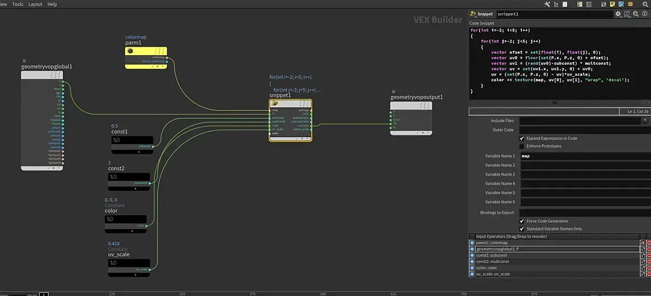Open the Include Files dropdown arrow

[645, 121]
